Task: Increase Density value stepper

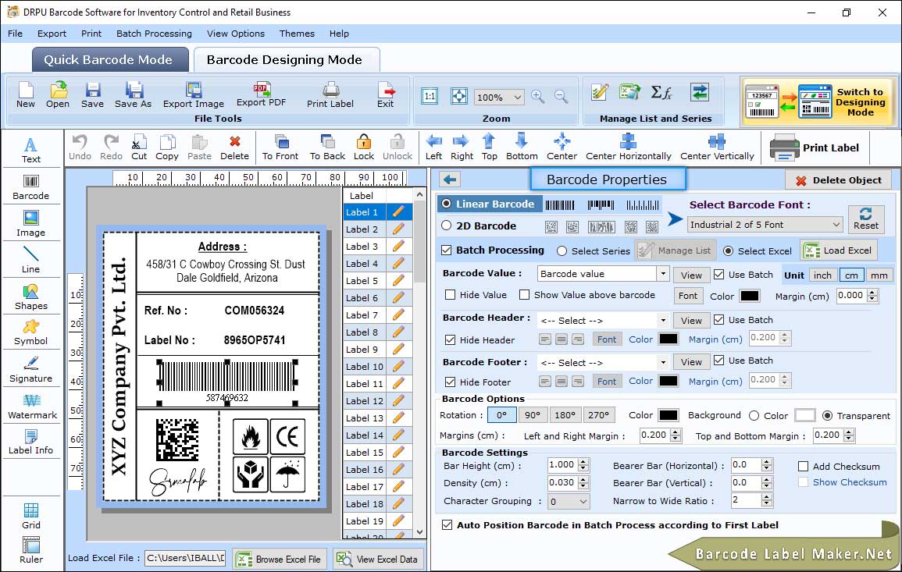Action: tap(583, 479)
